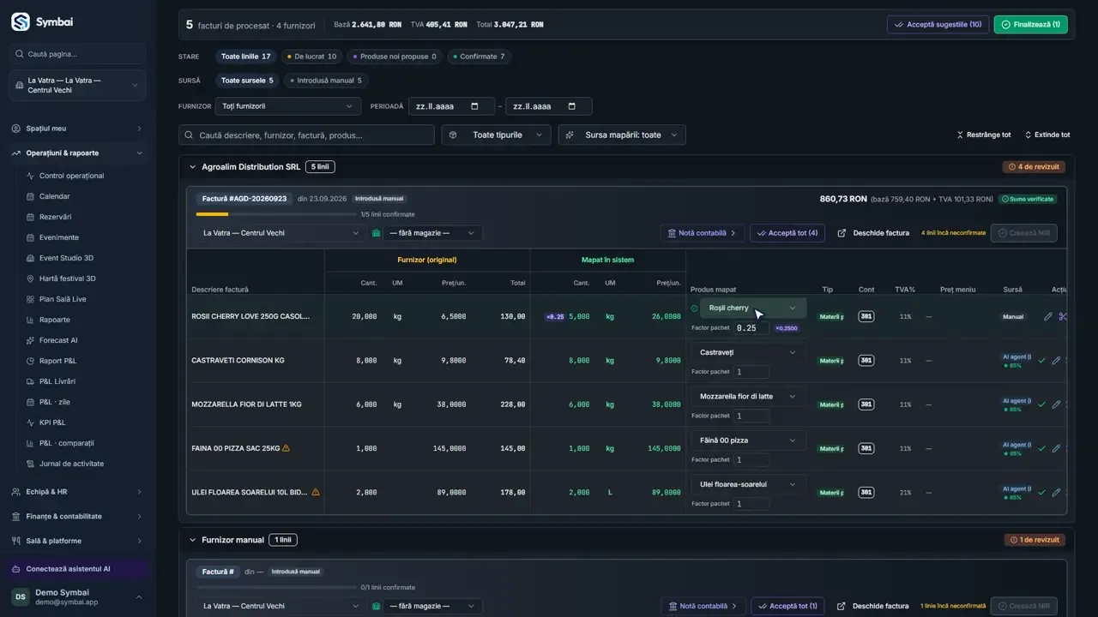Click the 301 account badge in Castraveți row
This screenshot has height=617, width=1098.
point(866,361)
